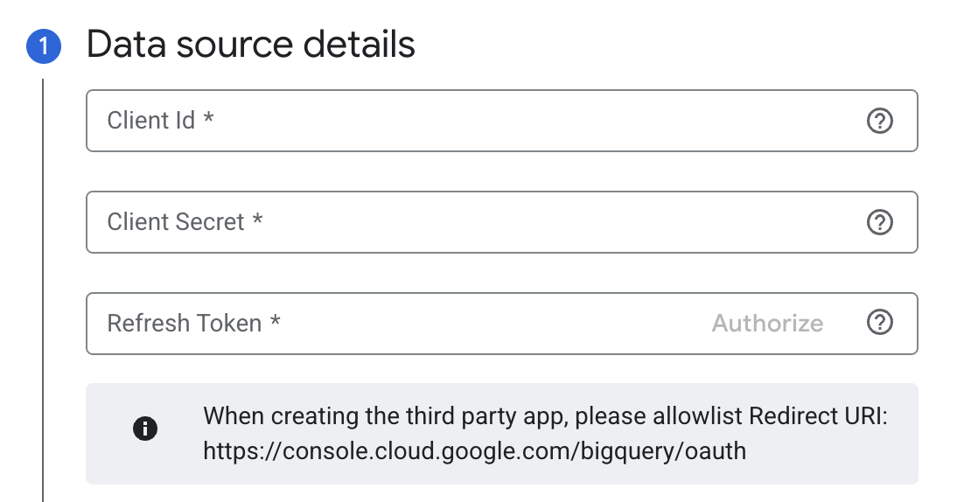Click the Refresh Token placeholder label
The width and height of the screenshot is (978, 502).
184,324
